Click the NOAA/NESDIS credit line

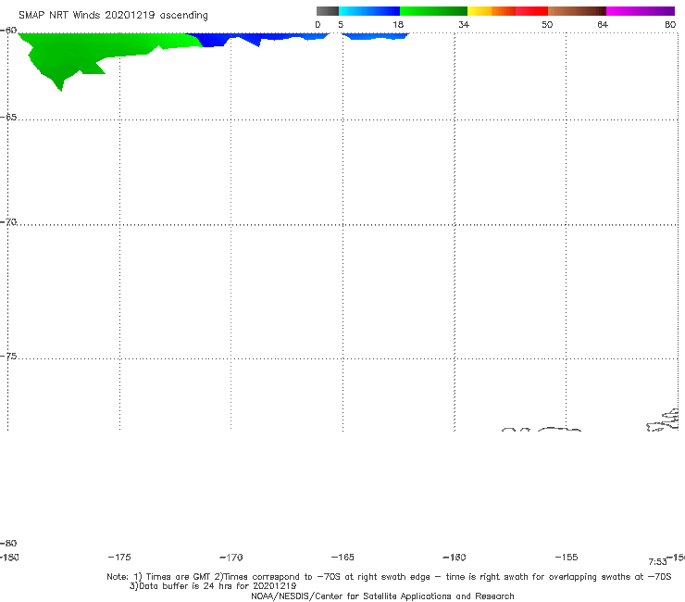(x=382, y=596)
